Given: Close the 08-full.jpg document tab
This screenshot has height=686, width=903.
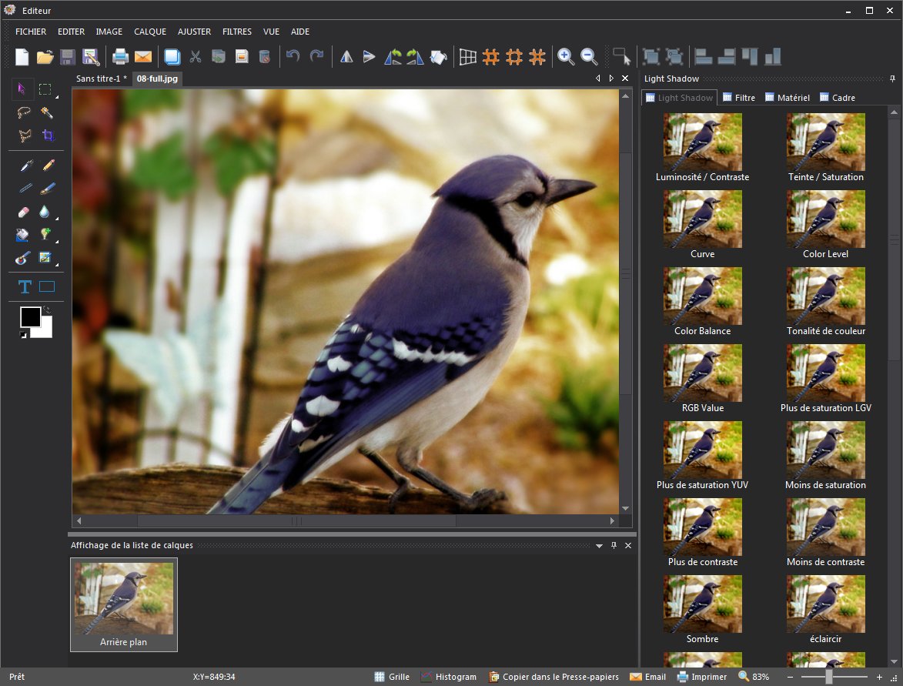Looking at the screenshot, I should [625, 79].
